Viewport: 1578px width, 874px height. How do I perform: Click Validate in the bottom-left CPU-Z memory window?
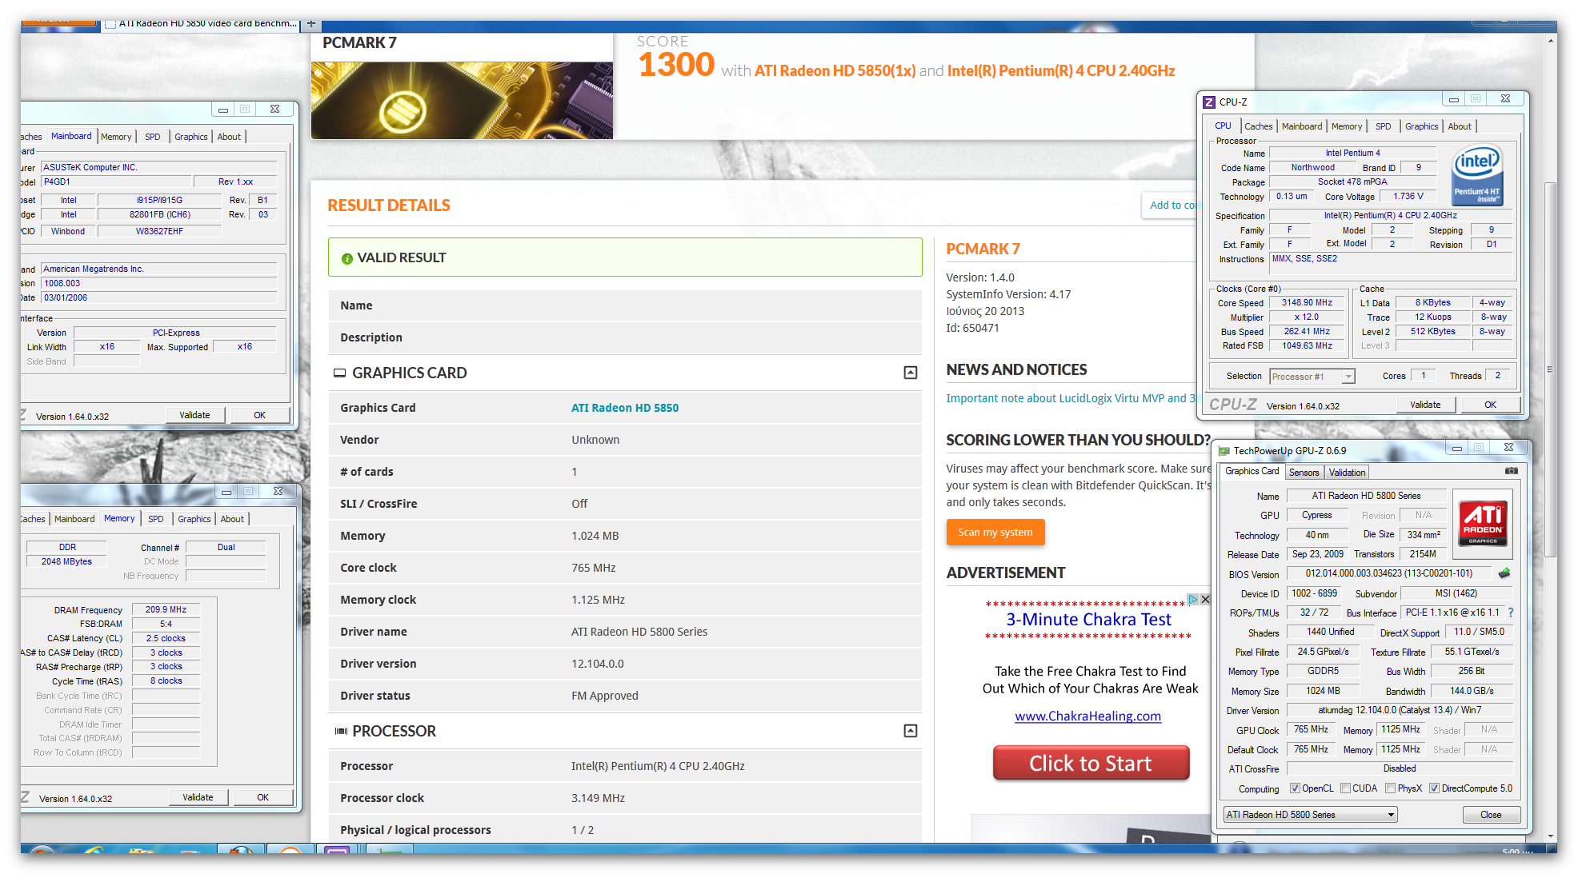point(198,797)
